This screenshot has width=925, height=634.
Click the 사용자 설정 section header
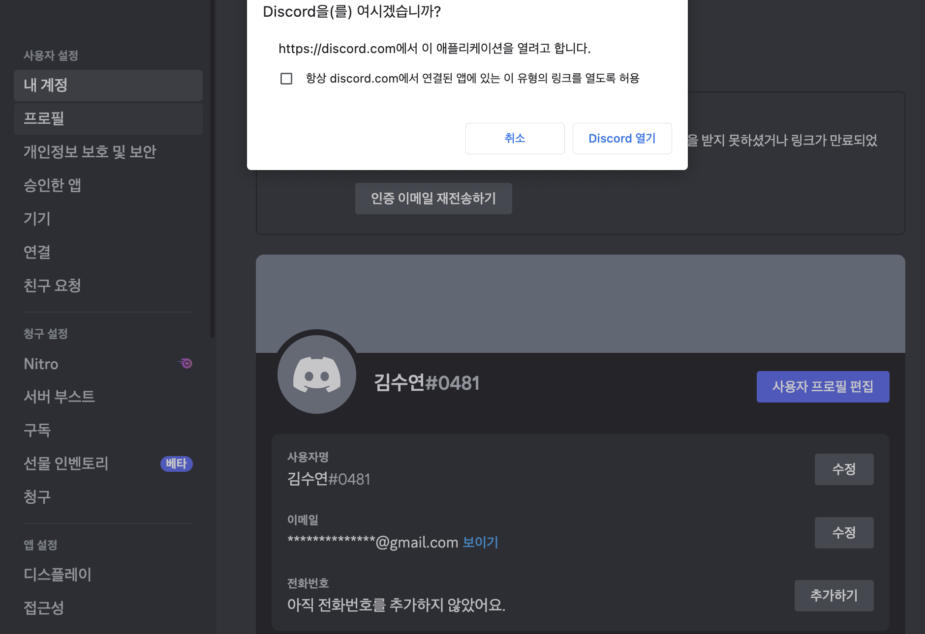tap(51, 56)
